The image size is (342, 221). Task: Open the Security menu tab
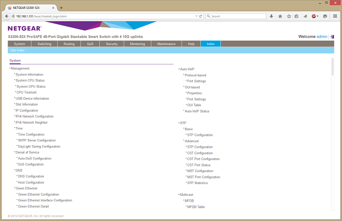pos(112,44)
